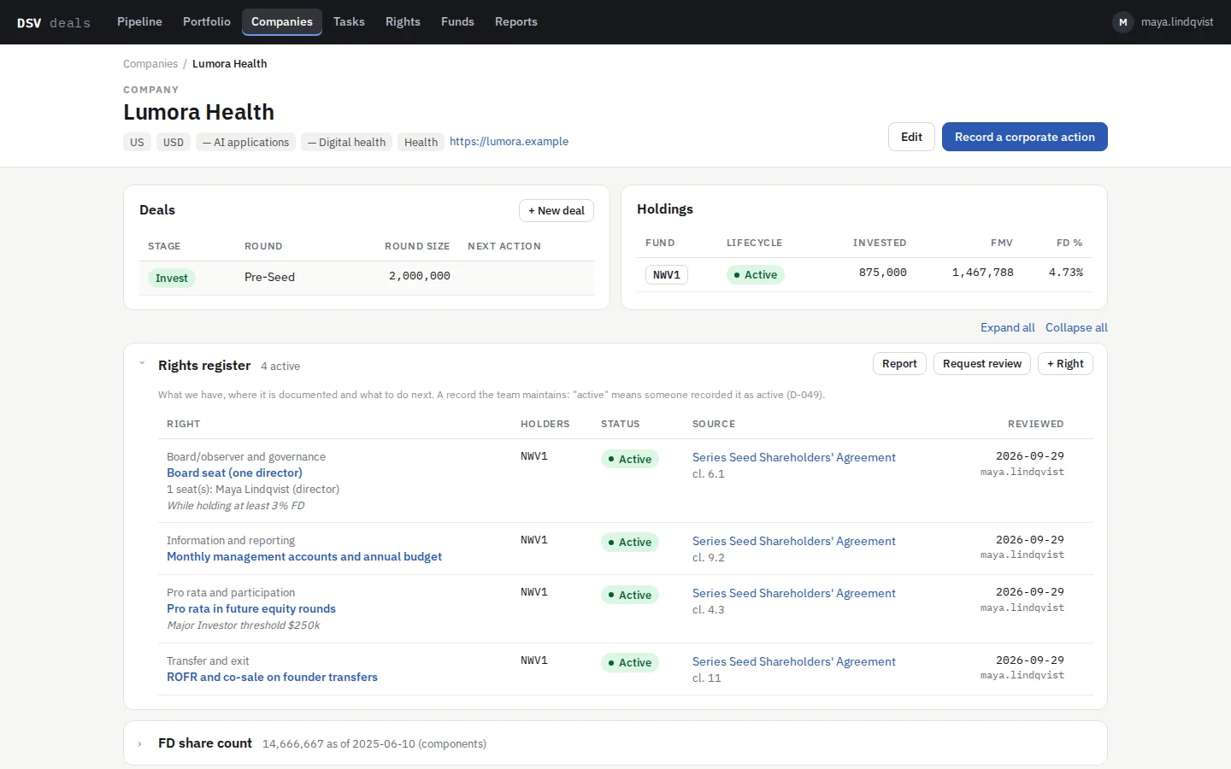The height and width of the screenshot is (769, 1231).
Task: Select the Companies tab
Action: [282, 21]
